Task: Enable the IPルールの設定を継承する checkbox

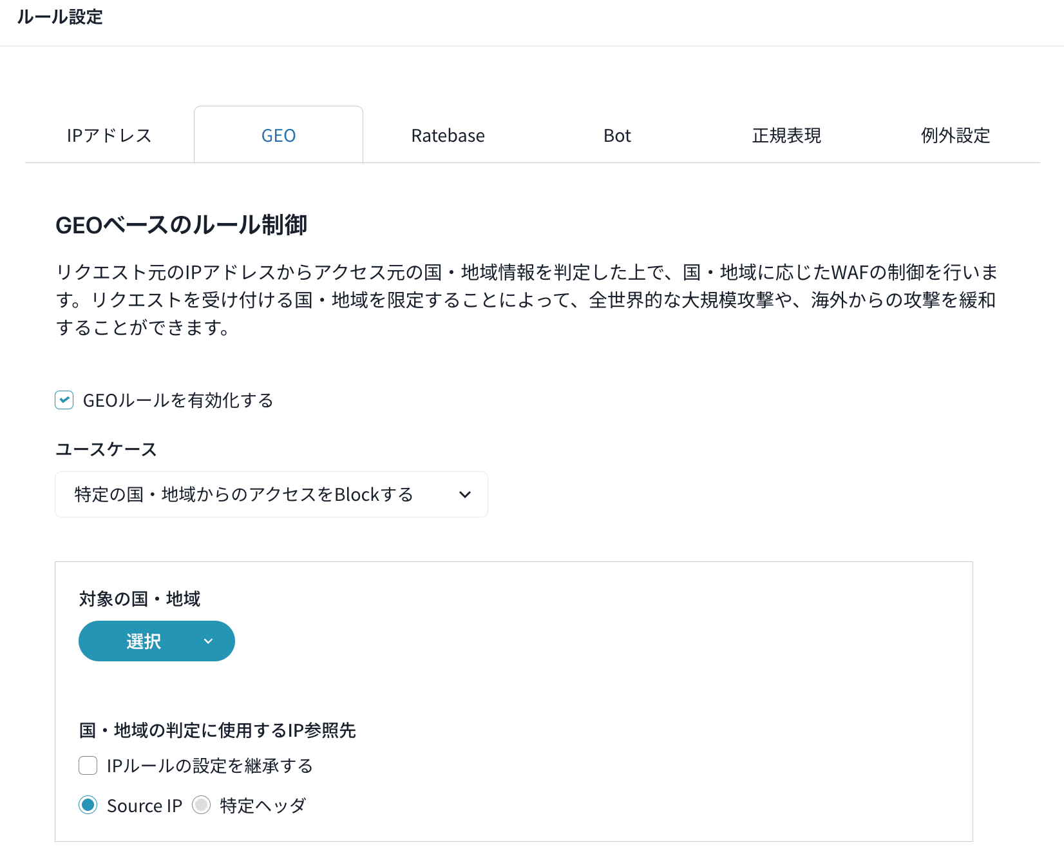Action: pos(88,766)
